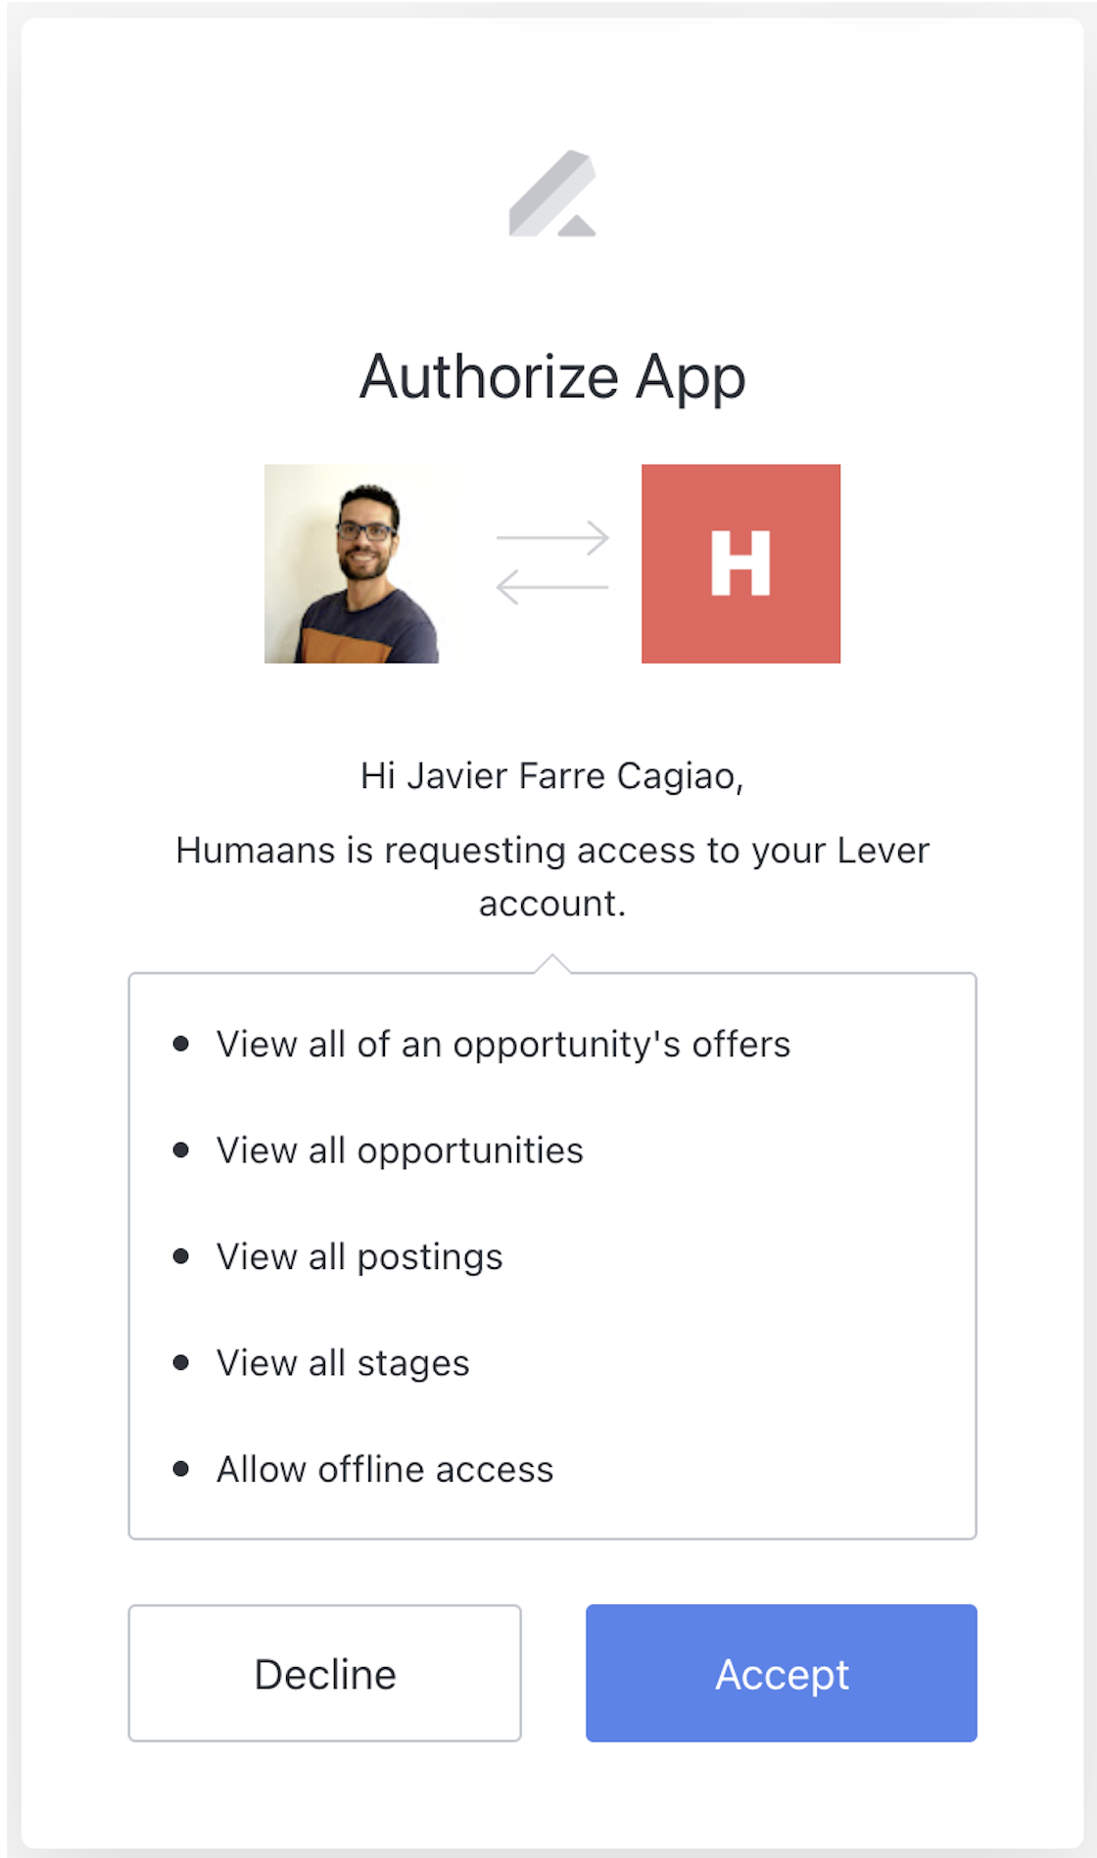Click the bullet beside View all stages

[181, 1362]
